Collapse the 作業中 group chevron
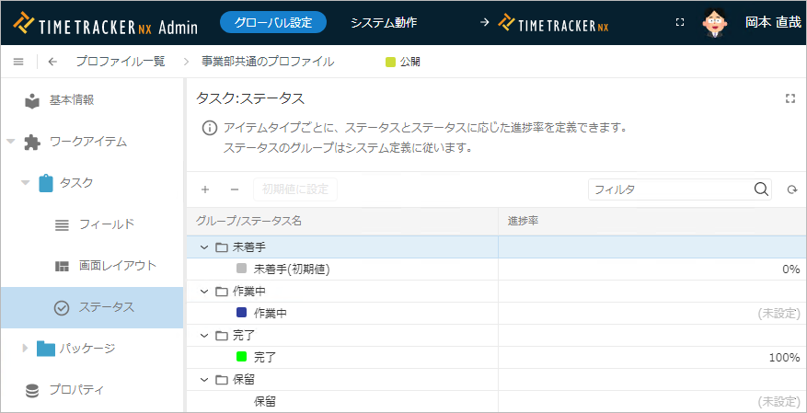 (204, 292)
